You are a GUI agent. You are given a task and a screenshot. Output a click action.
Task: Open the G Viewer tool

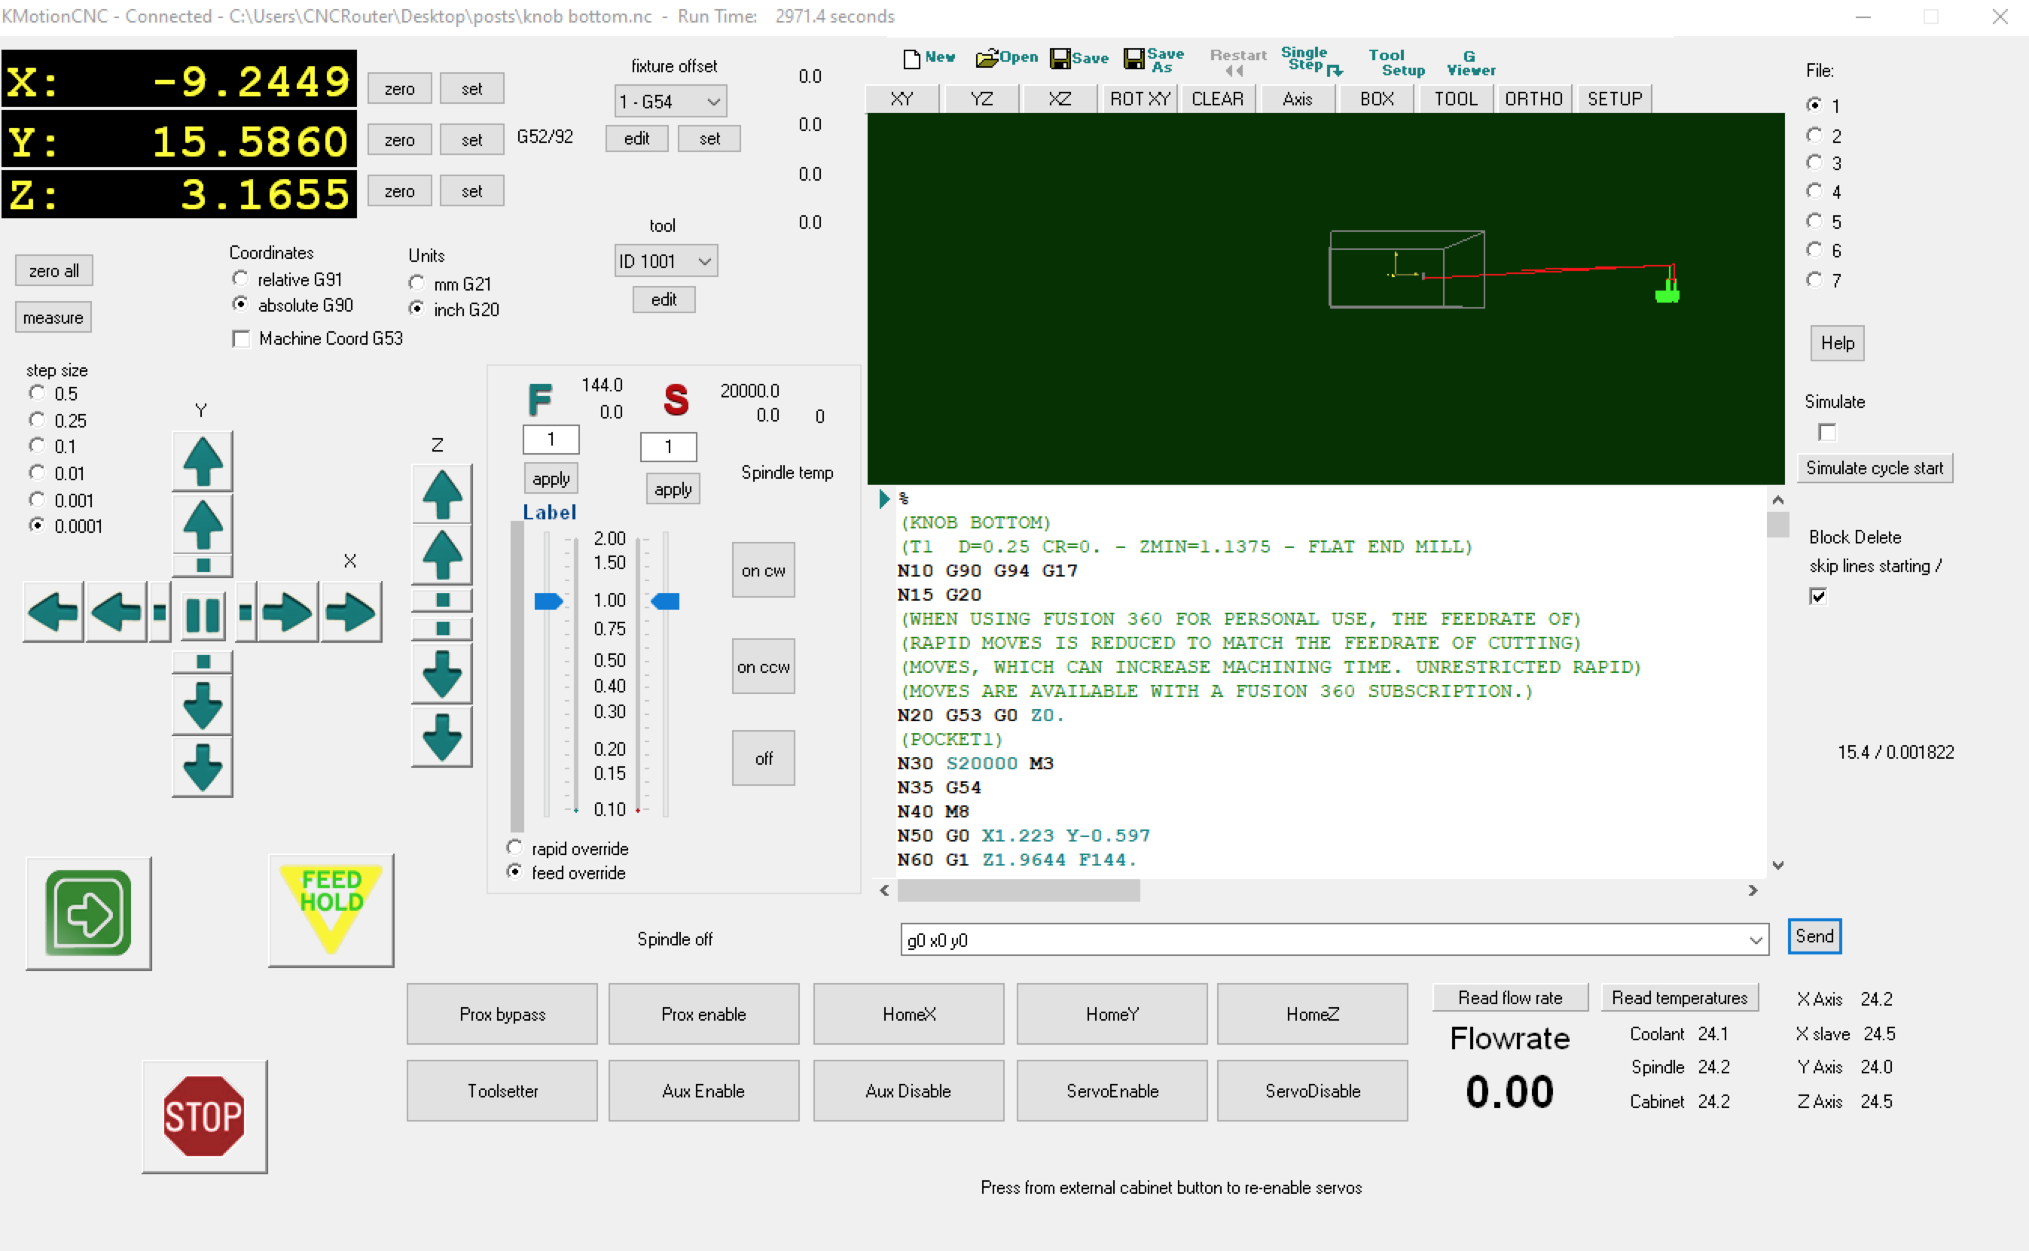tap(1469, 63)
